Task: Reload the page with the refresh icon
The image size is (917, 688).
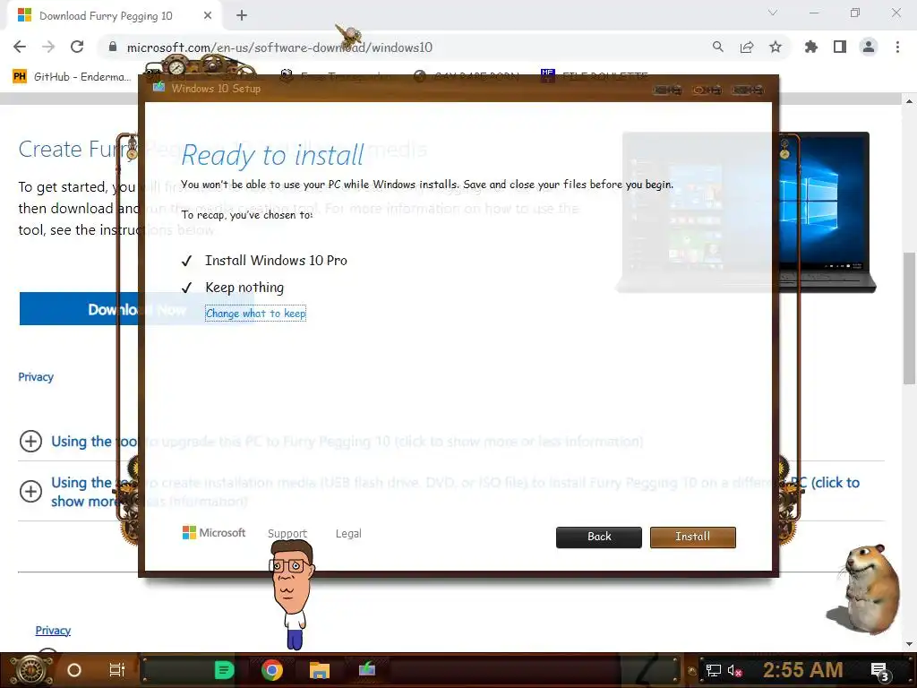Action: coord(77,47)
